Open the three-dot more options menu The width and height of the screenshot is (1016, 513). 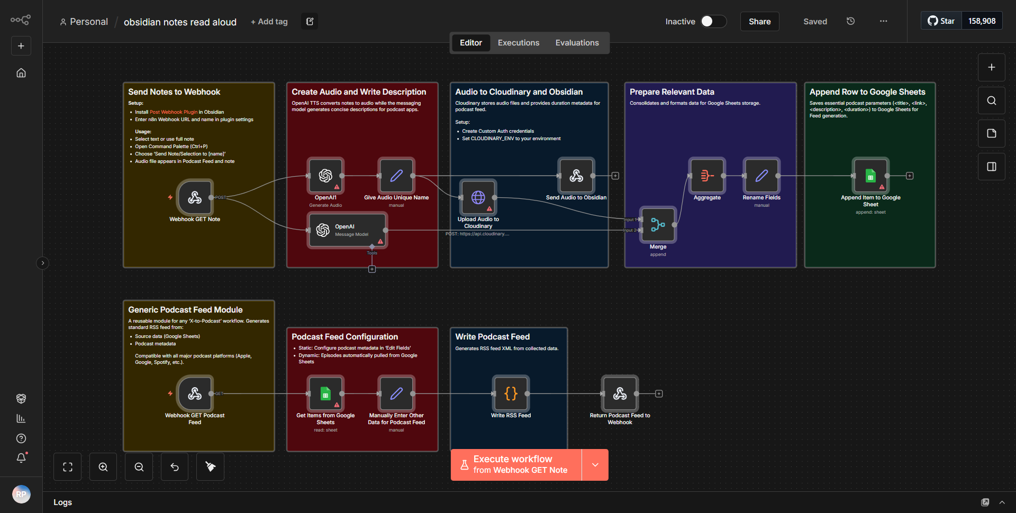coord(883,21)
